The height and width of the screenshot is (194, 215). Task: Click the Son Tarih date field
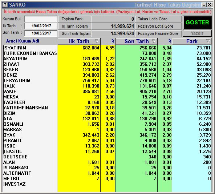[41, 33]
